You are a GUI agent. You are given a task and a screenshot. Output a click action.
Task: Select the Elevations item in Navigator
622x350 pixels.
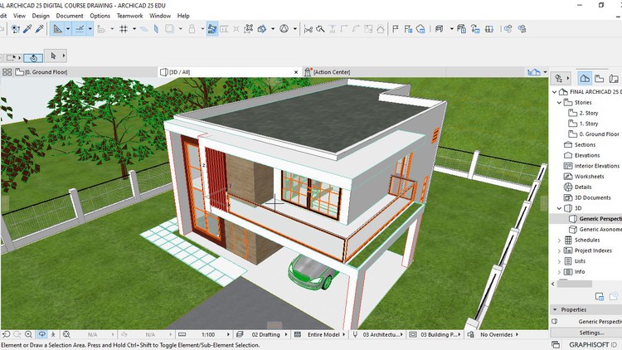(586, 155)
